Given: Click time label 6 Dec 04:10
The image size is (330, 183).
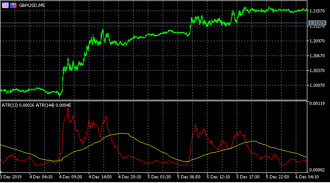Looking at the screenshot, I should [307, 177].
